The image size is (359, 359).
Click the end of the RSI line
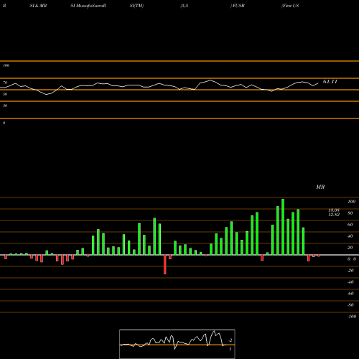click(318, 83)
